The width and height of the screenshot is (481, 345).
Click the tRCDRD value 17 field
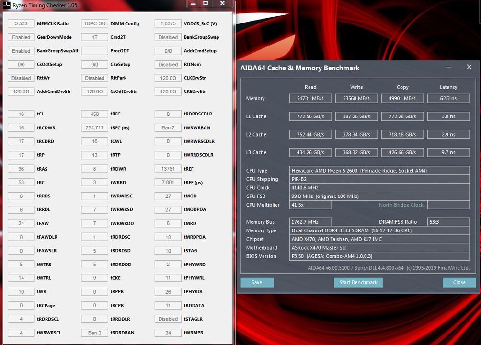click(x=21, y=141)
